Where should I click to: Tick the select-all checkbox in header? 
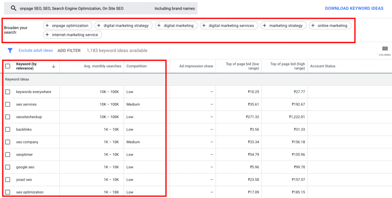click(8, 66)
